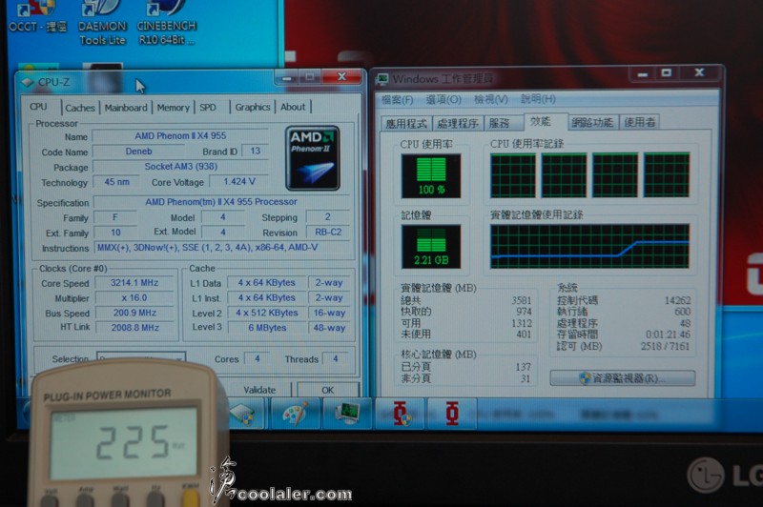Click the CPU 使用率 100% meter
Screen dimensions: 763x507
click(x=431, y=176)
